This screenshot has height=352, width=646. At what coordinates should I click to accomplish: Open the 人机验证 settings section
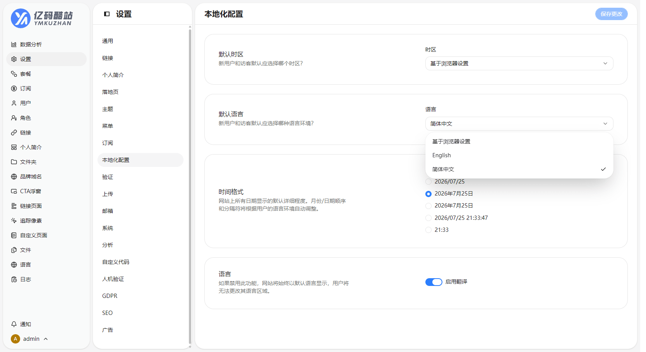click(x=141, y=279)
